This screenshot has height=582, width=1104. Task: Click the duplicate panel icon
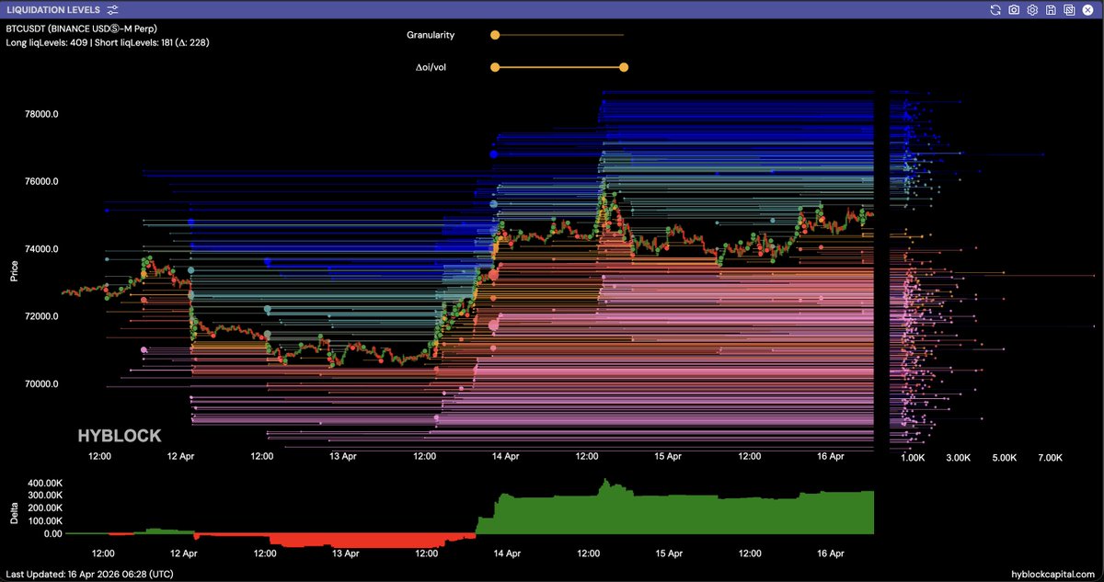[x=1069, y=9]
